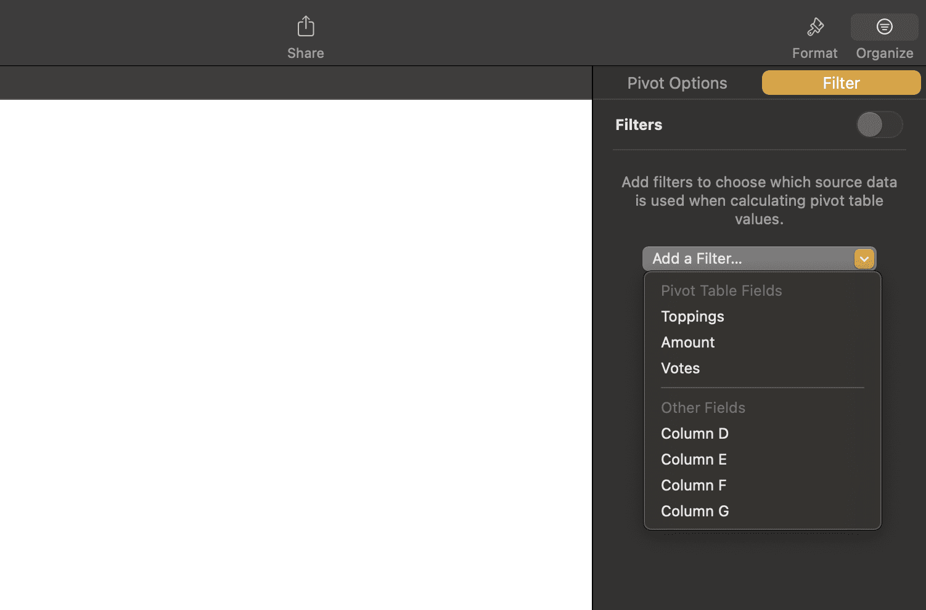Click the Organize list icon
Screen dimensions: 926x610
tap(884, 26)
